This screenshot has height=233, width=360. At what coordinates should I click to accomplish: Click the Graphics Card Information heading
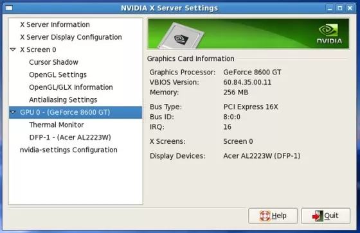[x=190, y=58]
